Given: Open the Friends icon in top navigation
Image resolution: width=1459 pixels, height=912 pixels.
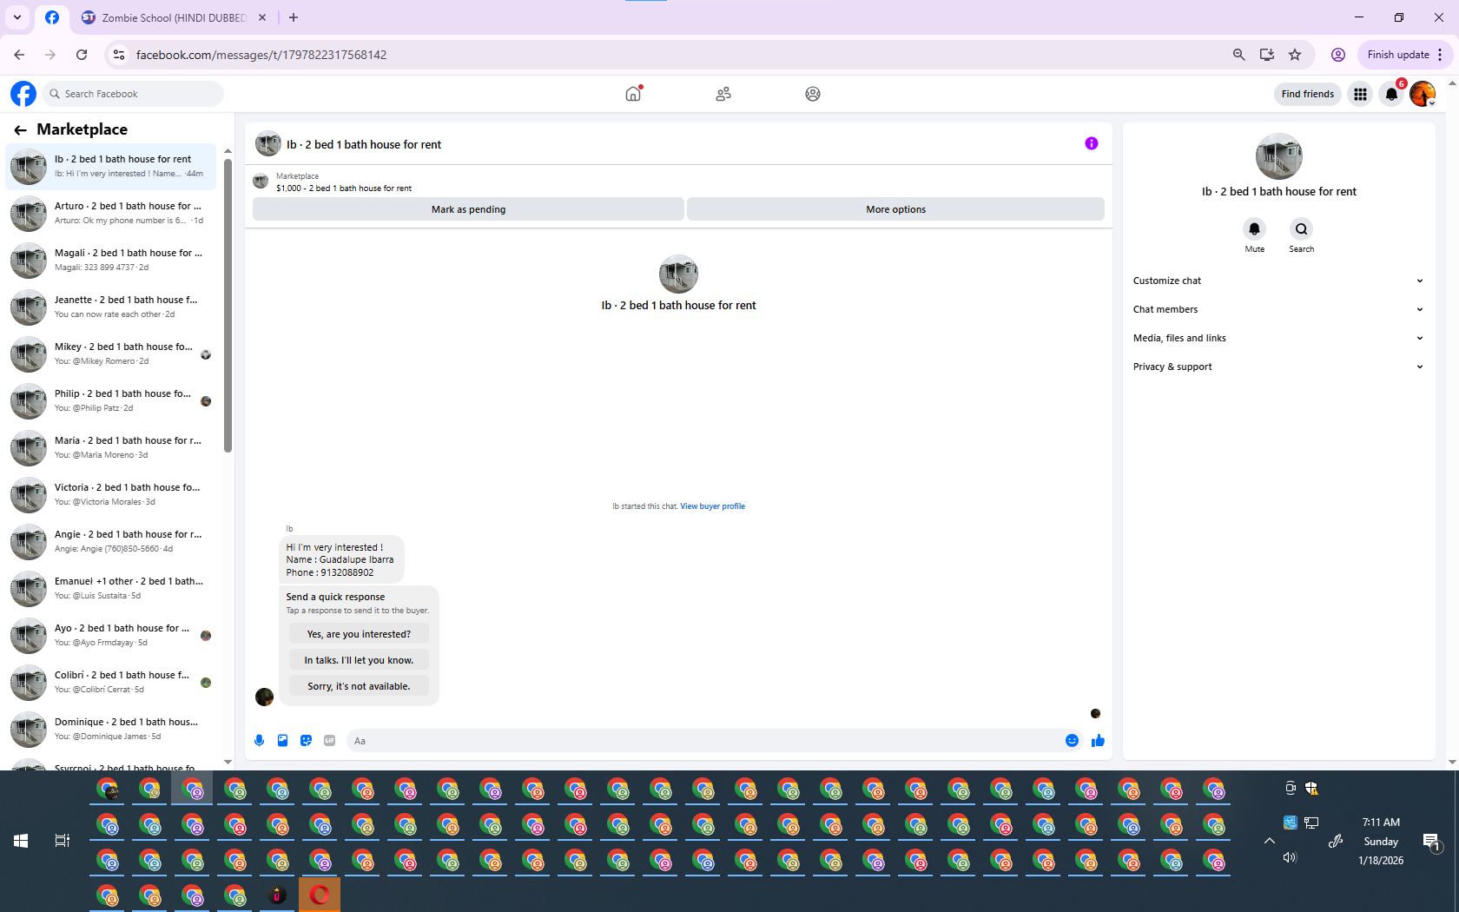Looking at the screenshot, I should (x=723, y=94).
